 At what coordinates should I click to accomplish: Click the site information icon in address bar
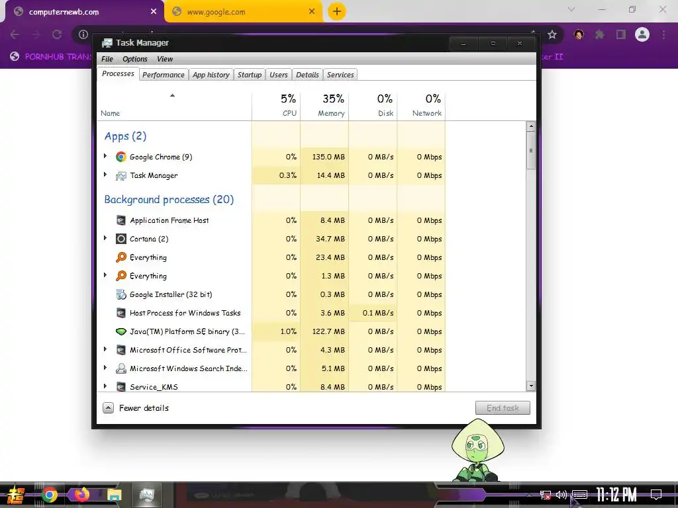[83, 34]
